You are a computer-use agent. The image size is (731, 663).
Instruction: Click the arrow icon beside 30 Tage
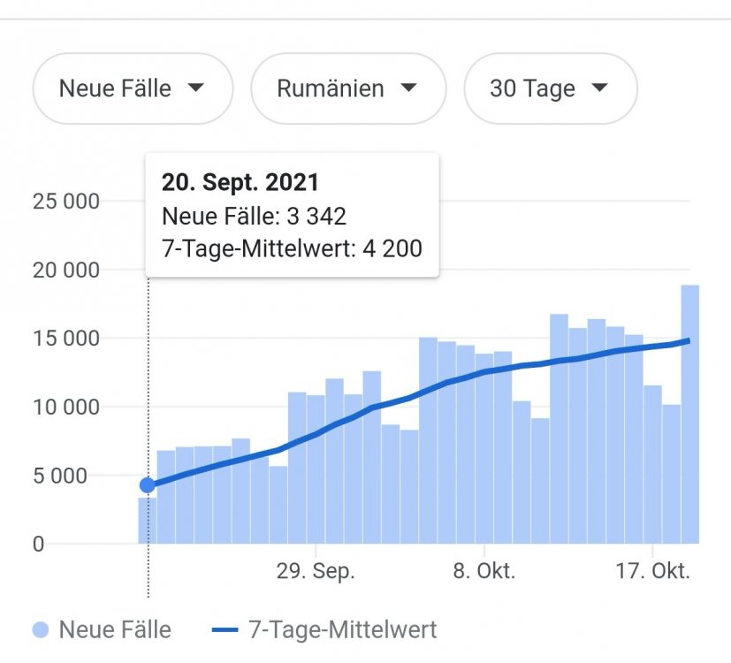point(599,88)
